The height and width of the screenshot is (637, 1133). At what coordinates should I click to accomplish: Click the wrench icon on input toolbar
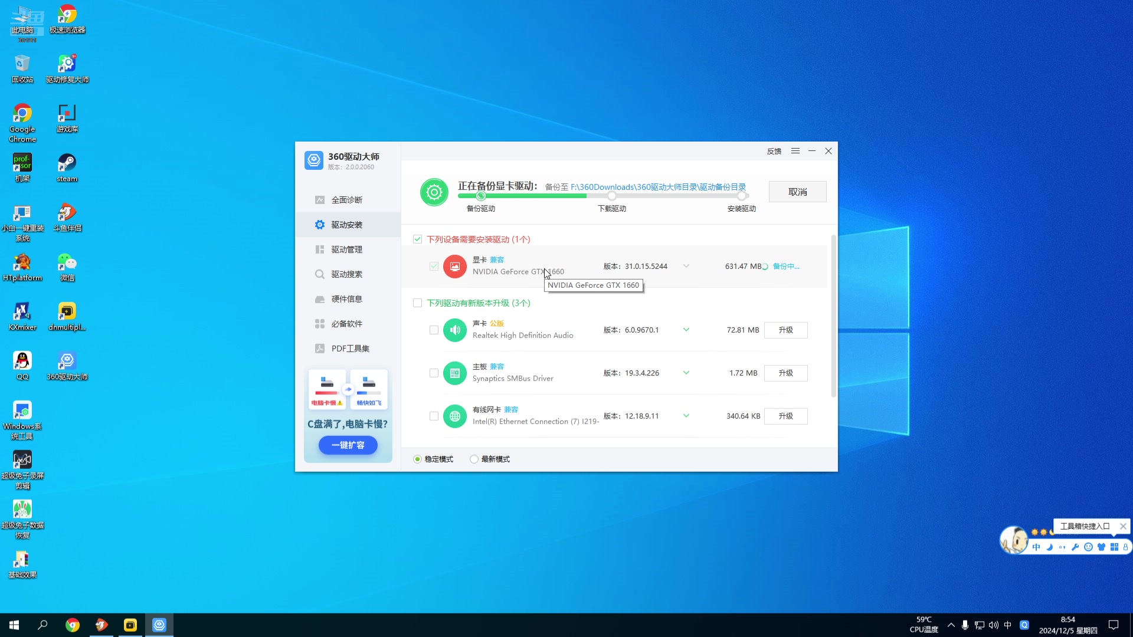click(1075, 547)
